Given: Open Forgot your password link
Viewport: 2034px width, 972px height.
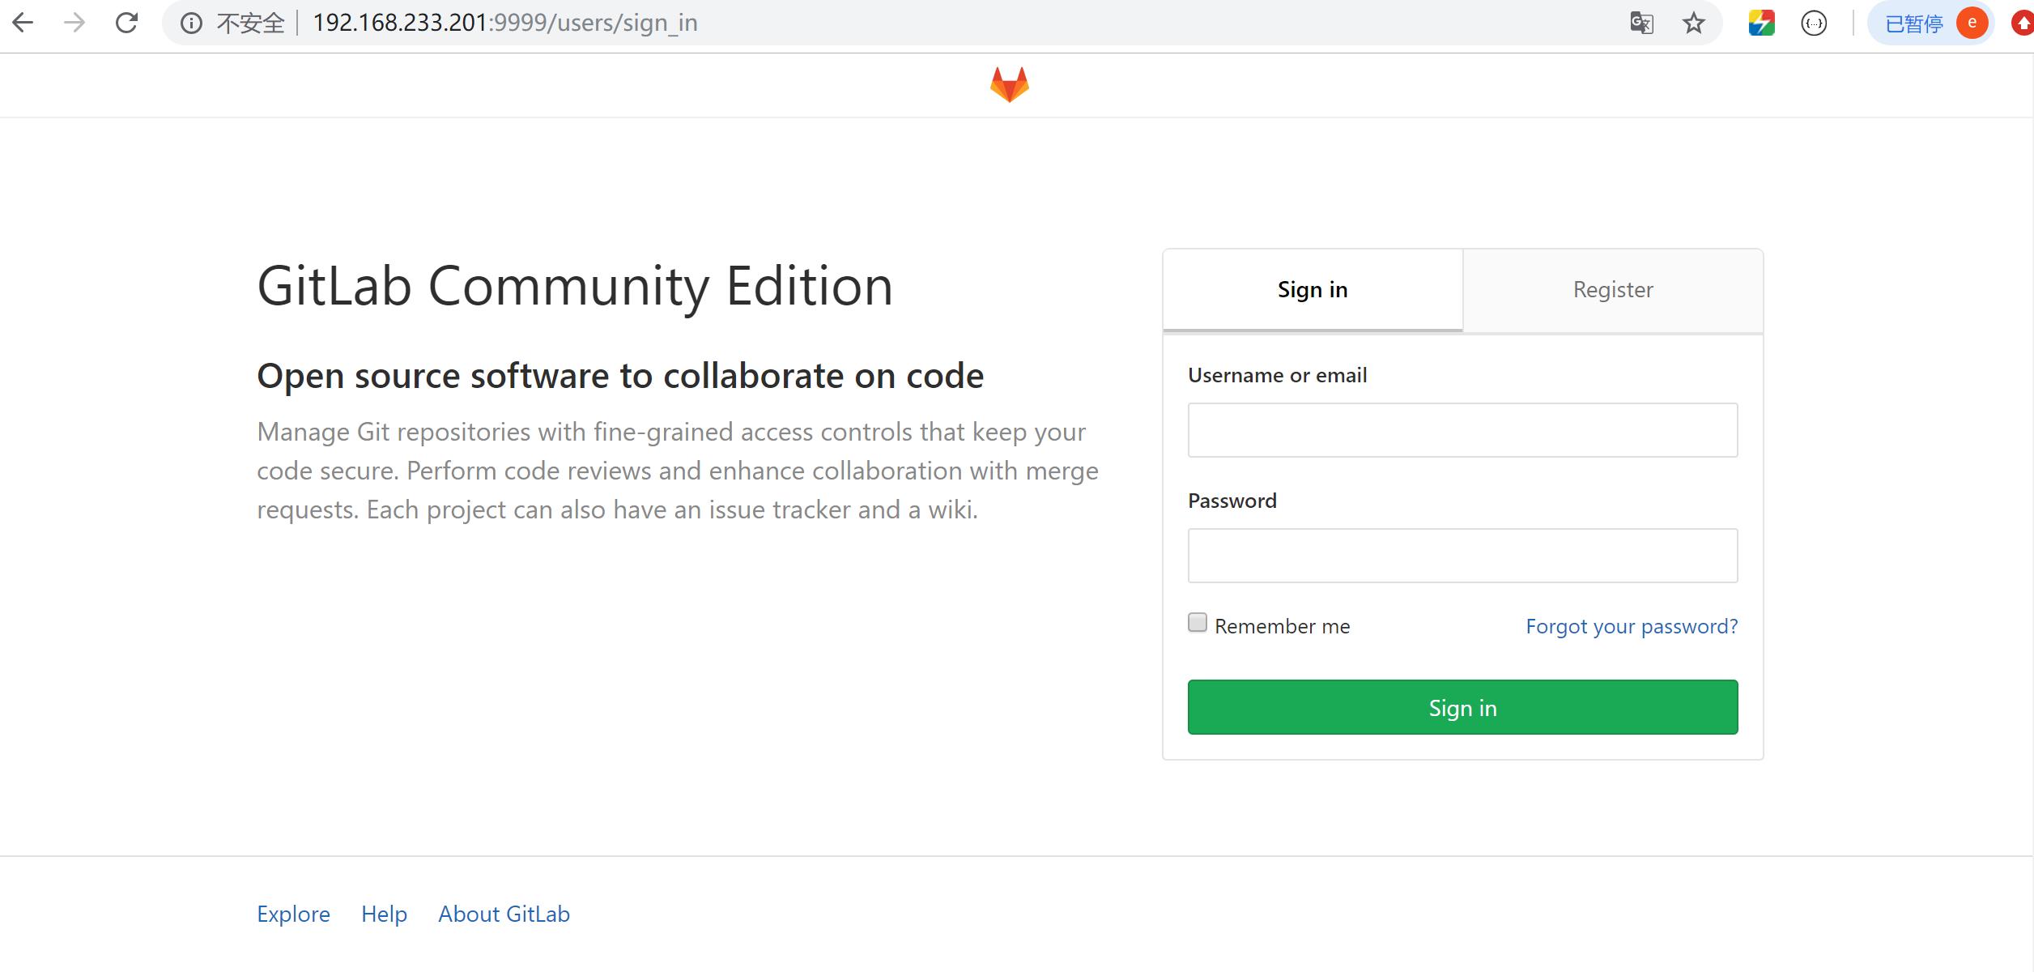Looking at the screenshot, I should [x=1631, y=626].
